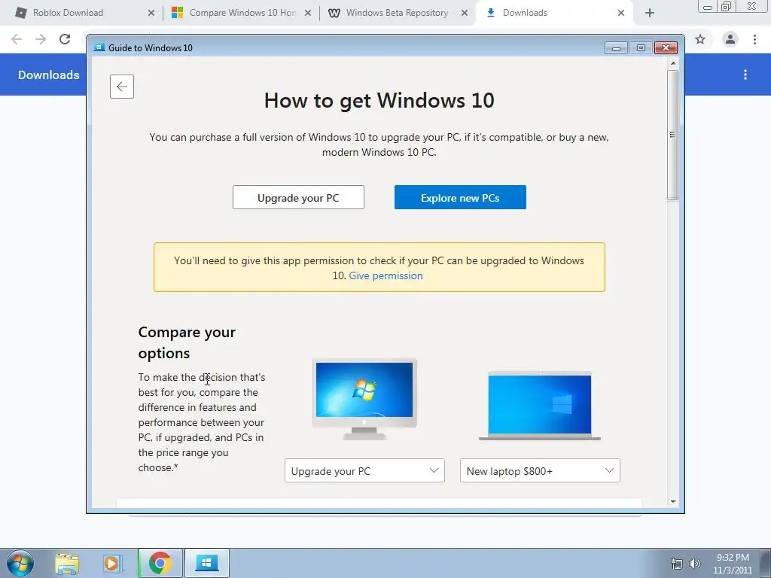Switch to the Windows Beta Repository tab
The height and width of the screenshot is (578, 771).
(398, 13)
